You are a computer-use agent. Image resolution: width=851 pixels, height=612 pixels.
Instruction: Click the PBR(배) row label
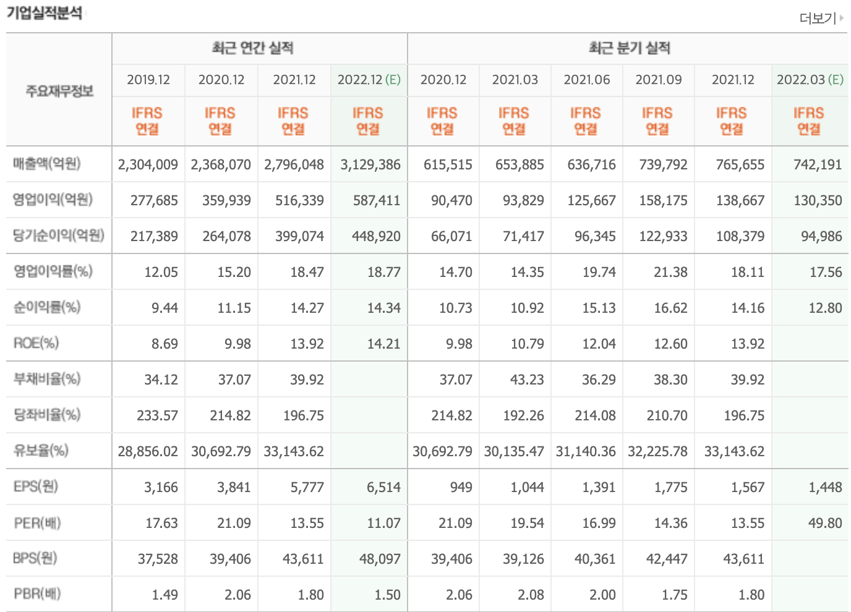37,594
